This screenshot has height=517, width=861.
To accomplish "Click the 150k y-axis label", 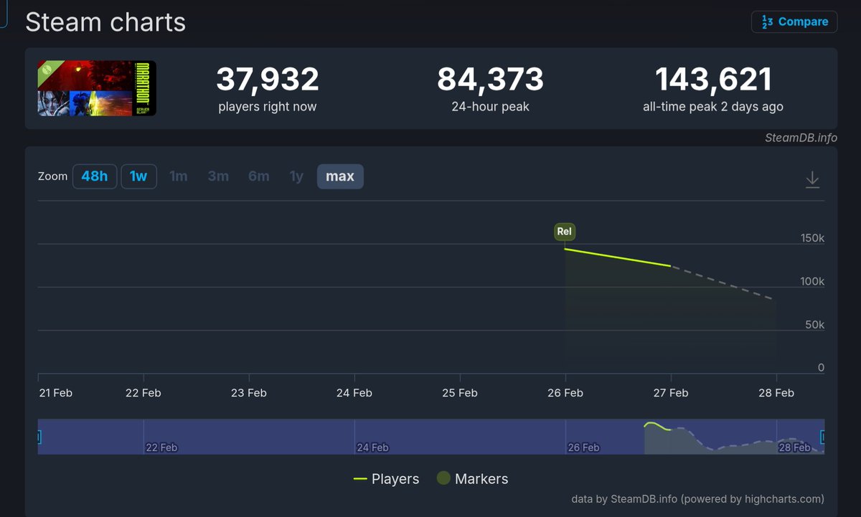I will pos(812,238).
